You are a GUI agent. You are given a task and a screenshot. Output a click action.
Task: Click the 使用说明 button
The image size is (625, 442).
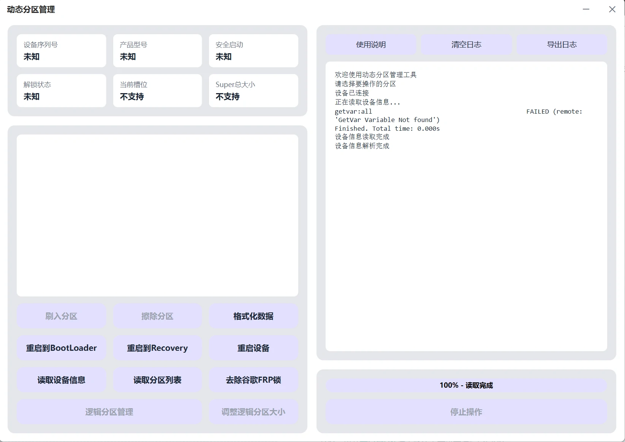(371, 44)
